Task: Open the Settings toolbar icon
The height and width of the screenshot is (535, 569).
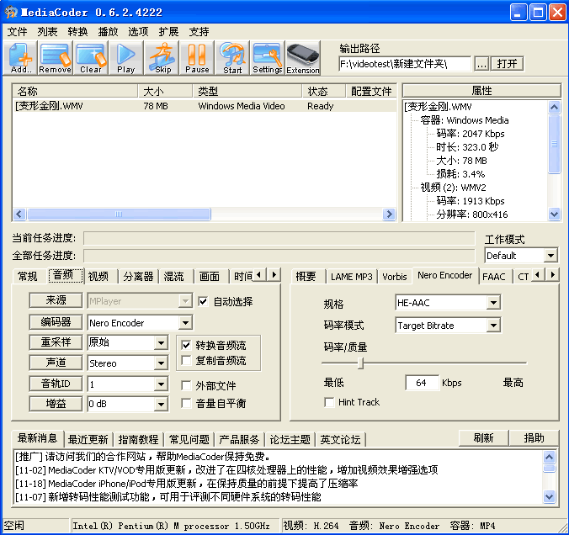Action: (x=267, y=58)
